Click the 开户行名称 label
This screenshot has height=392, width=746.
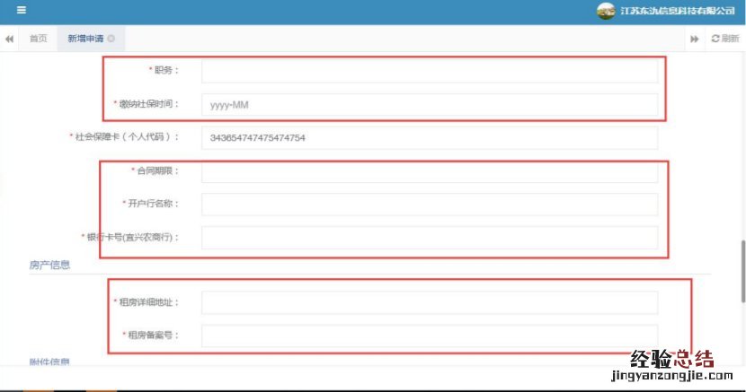coord(150,203)
